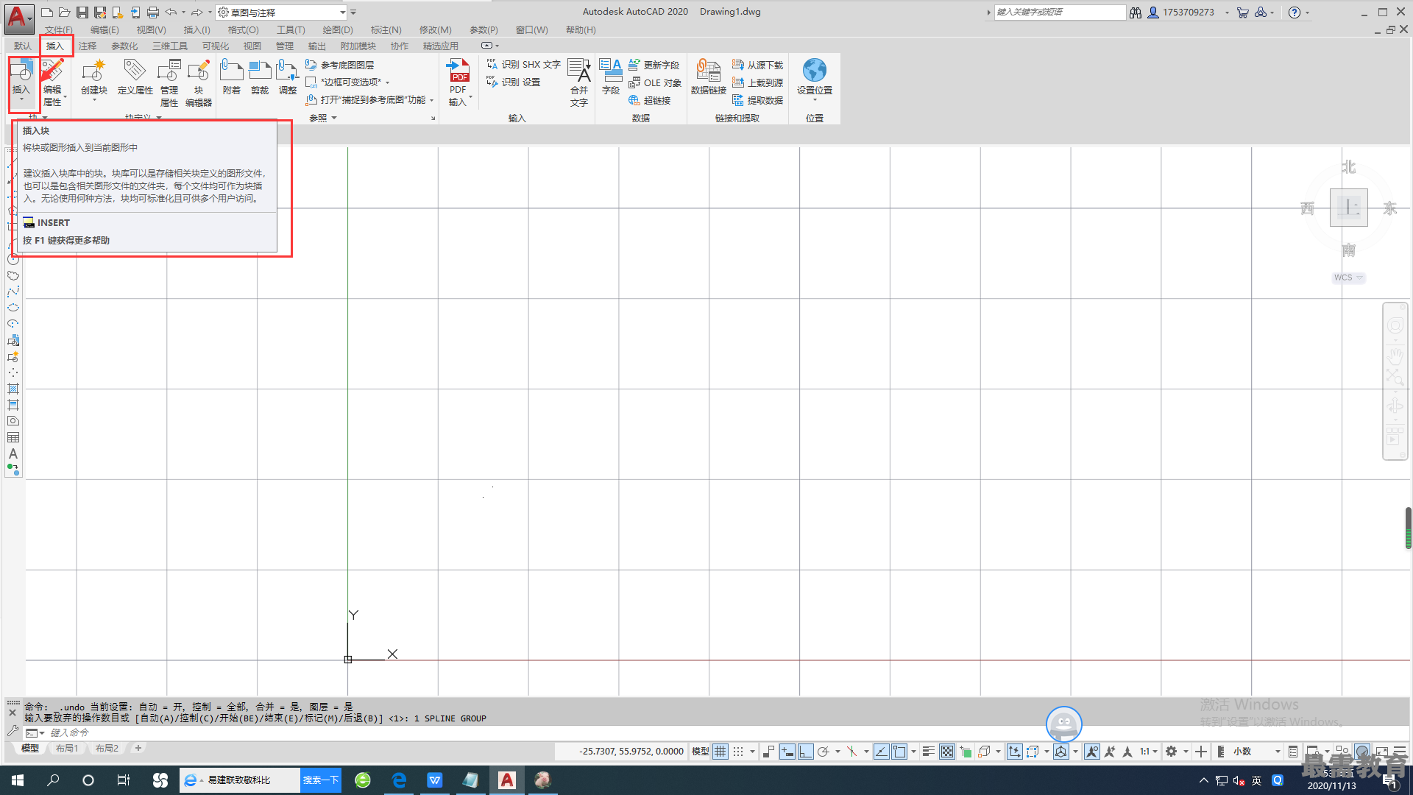Switch to the 布局1 layout tab
The image size is (1413, 795).
(67, 749)
